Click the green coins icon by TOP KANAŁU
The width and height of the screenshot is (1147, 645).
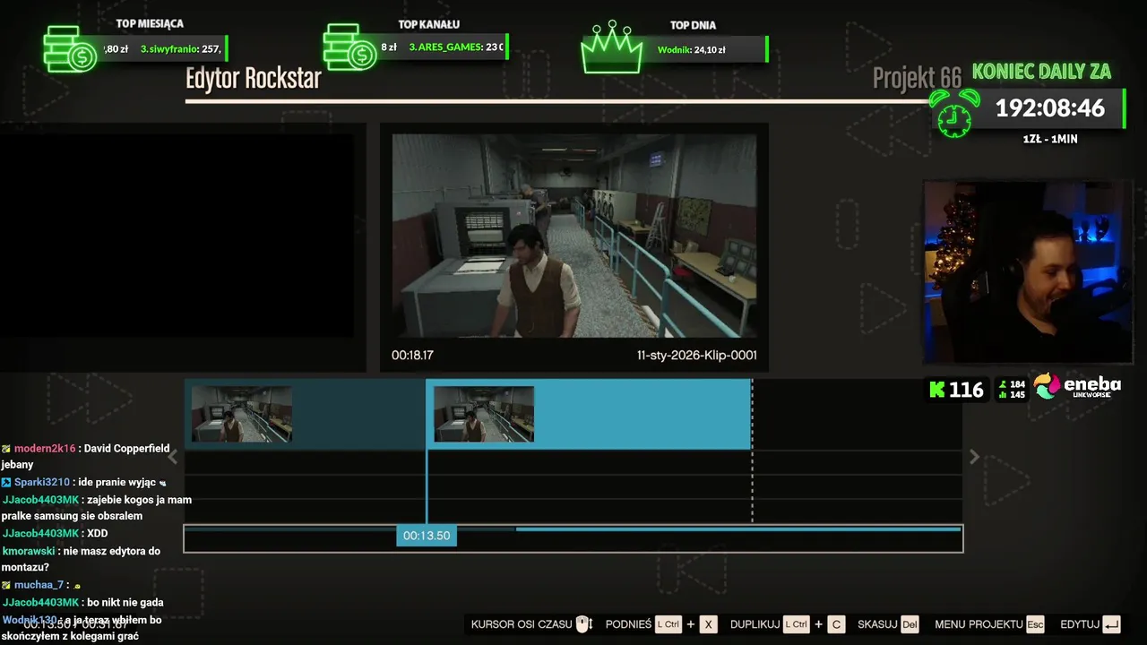[x=350, y=48]
